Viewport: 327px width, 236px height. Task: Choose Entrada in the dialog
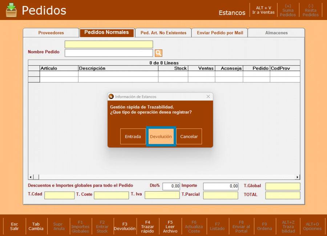click(133, 137)
